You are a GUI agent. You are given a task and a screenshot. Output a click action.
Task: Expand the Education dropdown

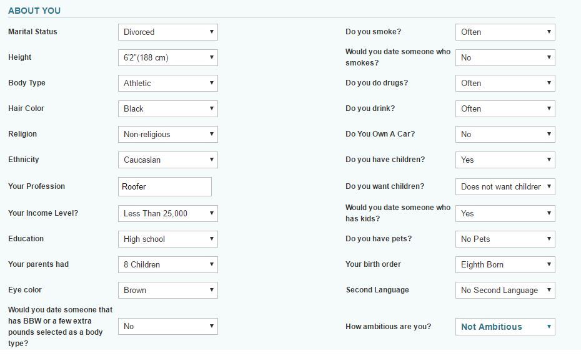coord(168,239)
